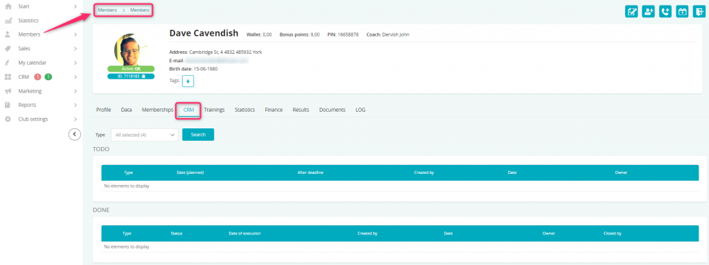Expand the Start menu chevron
Image resolution: width=709 pixels, height=265 pixels.
coord(75,7)
